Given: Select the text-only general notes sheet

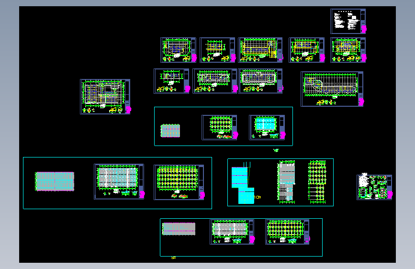Looking at the screenshot, I should click(x=348, y=21).
